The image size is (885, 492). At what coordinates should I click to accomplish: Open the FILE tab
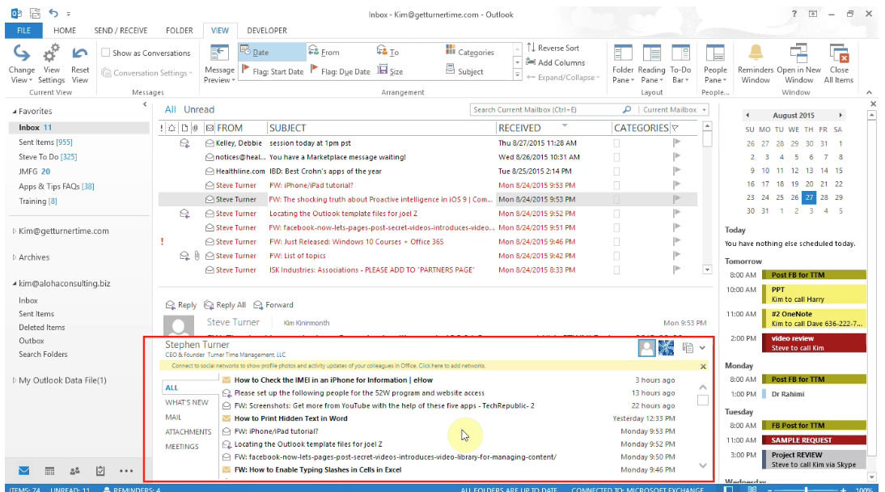[23, 31]
